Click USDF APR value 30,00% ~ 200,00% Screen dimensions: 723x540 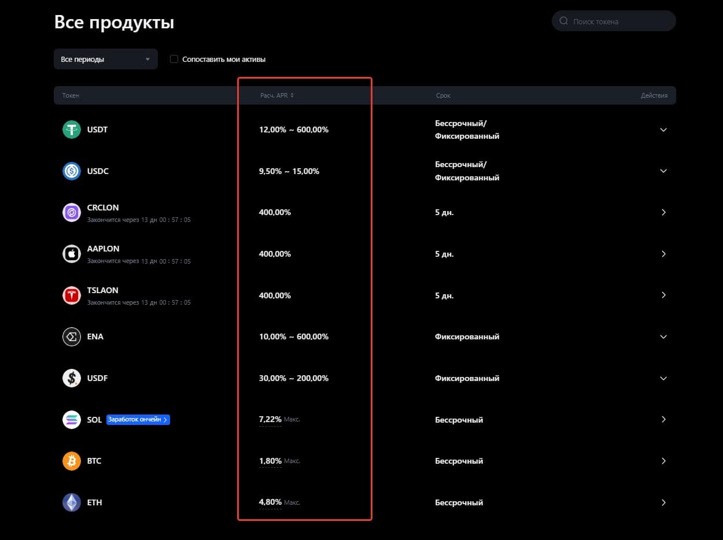pyautogui.click(x=294, y=378)
